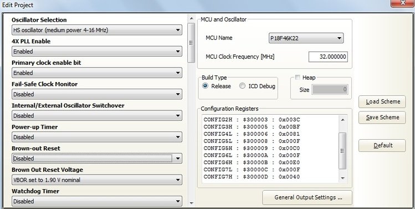Click the Brown-out Reset dropdown arrow
Viewport: 415px width, 209px height.
[178, 159]
